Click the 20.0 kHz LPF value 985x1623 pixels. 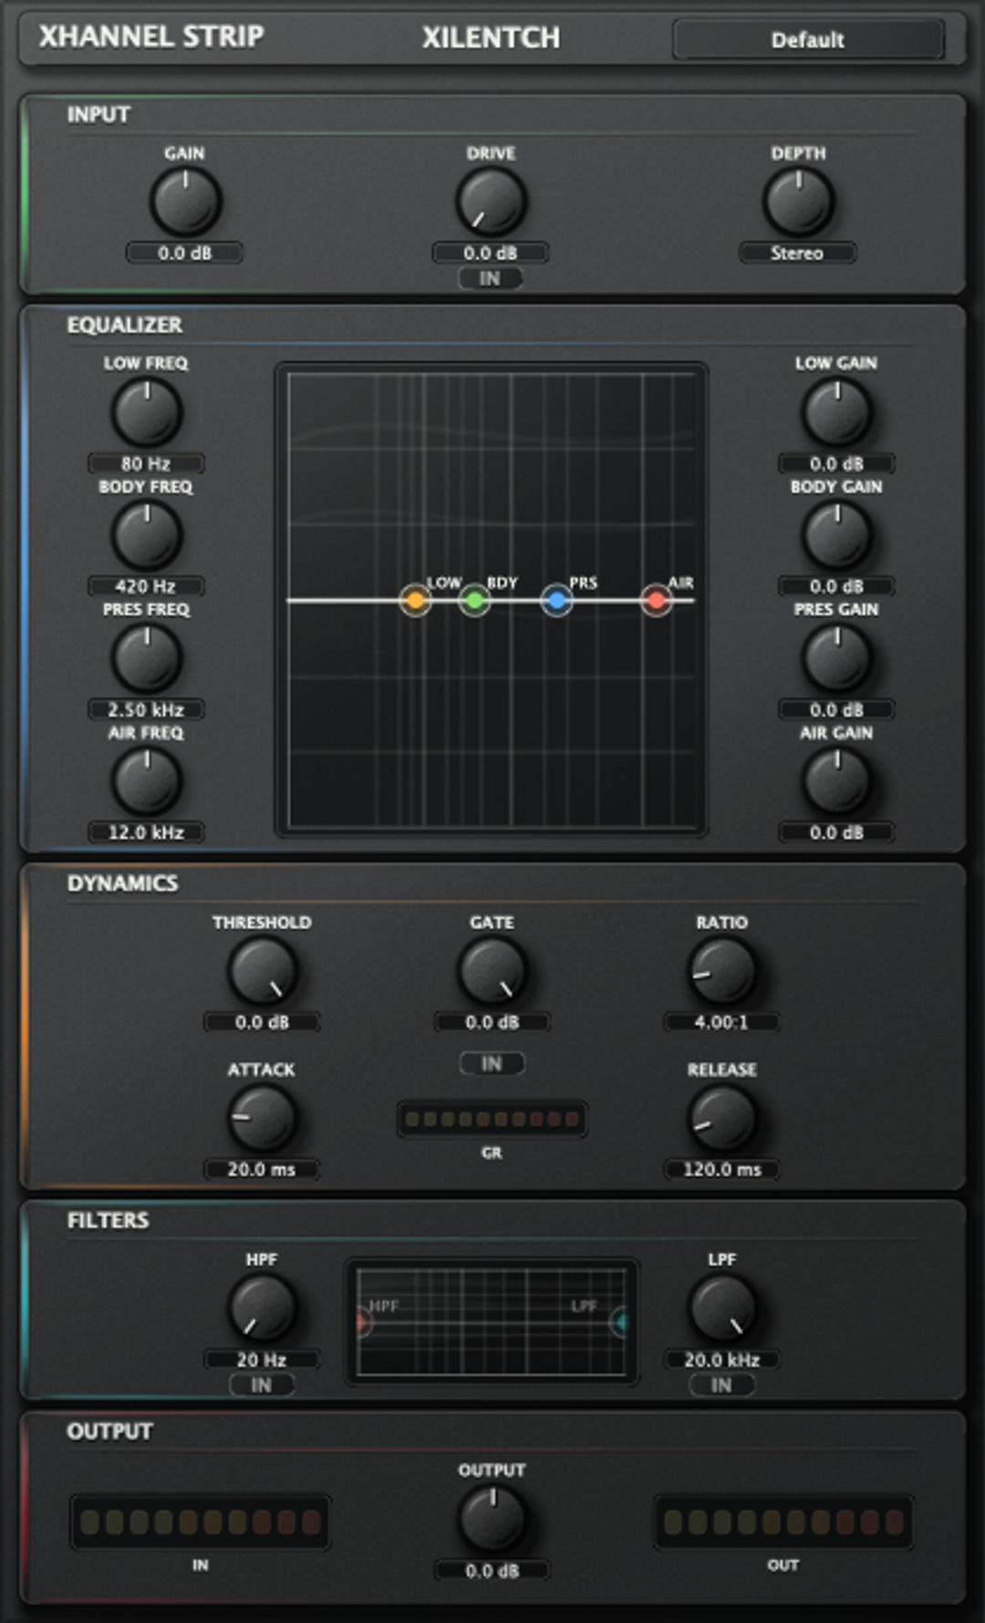click(721, 1359)
